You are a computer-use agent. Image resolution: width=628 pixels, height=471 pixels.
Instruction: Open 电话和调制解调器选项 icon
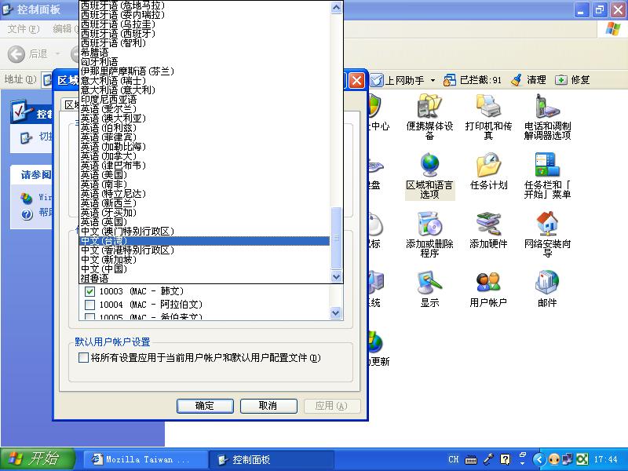(547, 107)
